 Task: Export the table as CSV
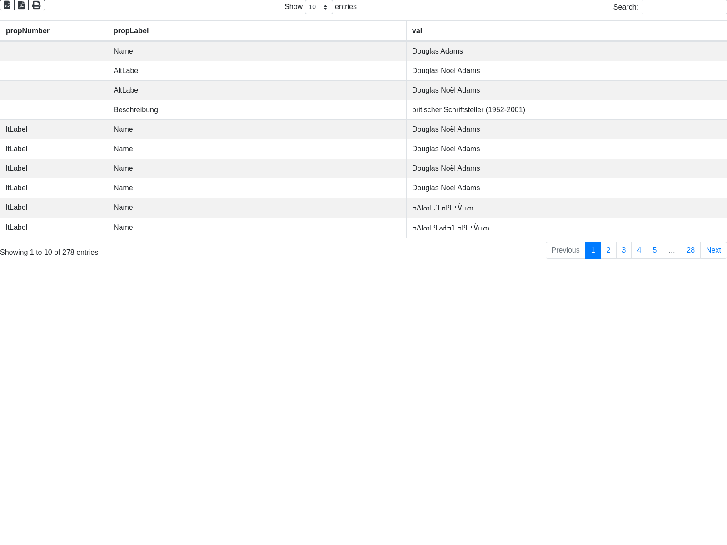coord(7,5)
